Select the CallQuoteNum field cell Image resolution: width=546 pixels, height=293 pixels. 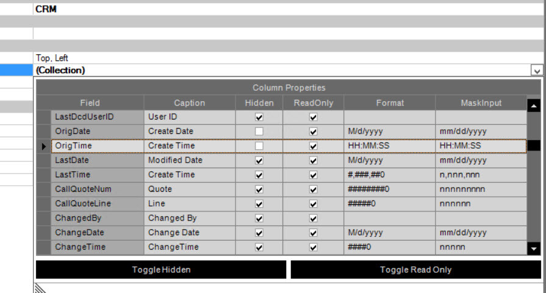98,189
